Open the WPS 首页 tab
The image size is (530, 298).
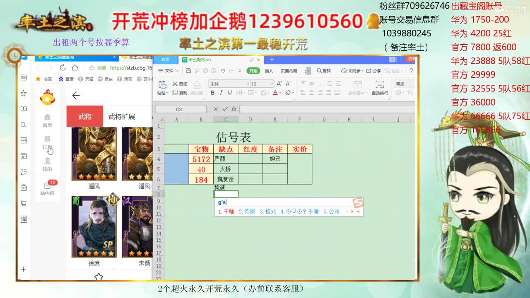tap(165, 60)
